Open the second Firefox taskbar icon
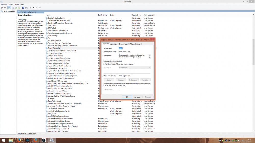This screenshot has height=143, width=255. 35,140
